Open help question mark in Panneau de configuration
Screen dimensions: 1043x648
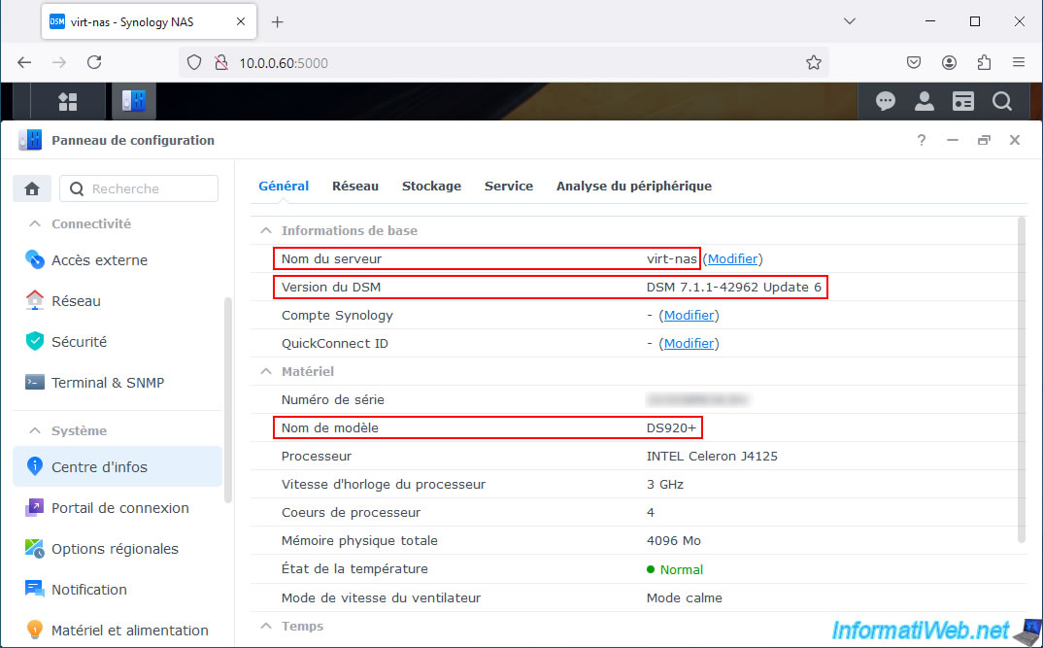tap(922, 140)
